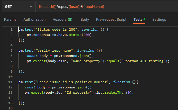Click the {{baseUrl}} variable in URL
Screen dimensions: 178x110
tap(48, 7)
